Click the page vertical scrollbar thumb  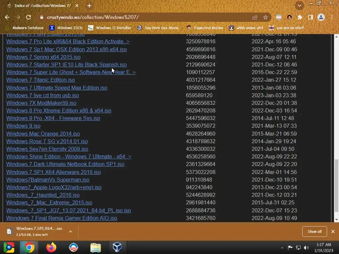pos(336,186)
